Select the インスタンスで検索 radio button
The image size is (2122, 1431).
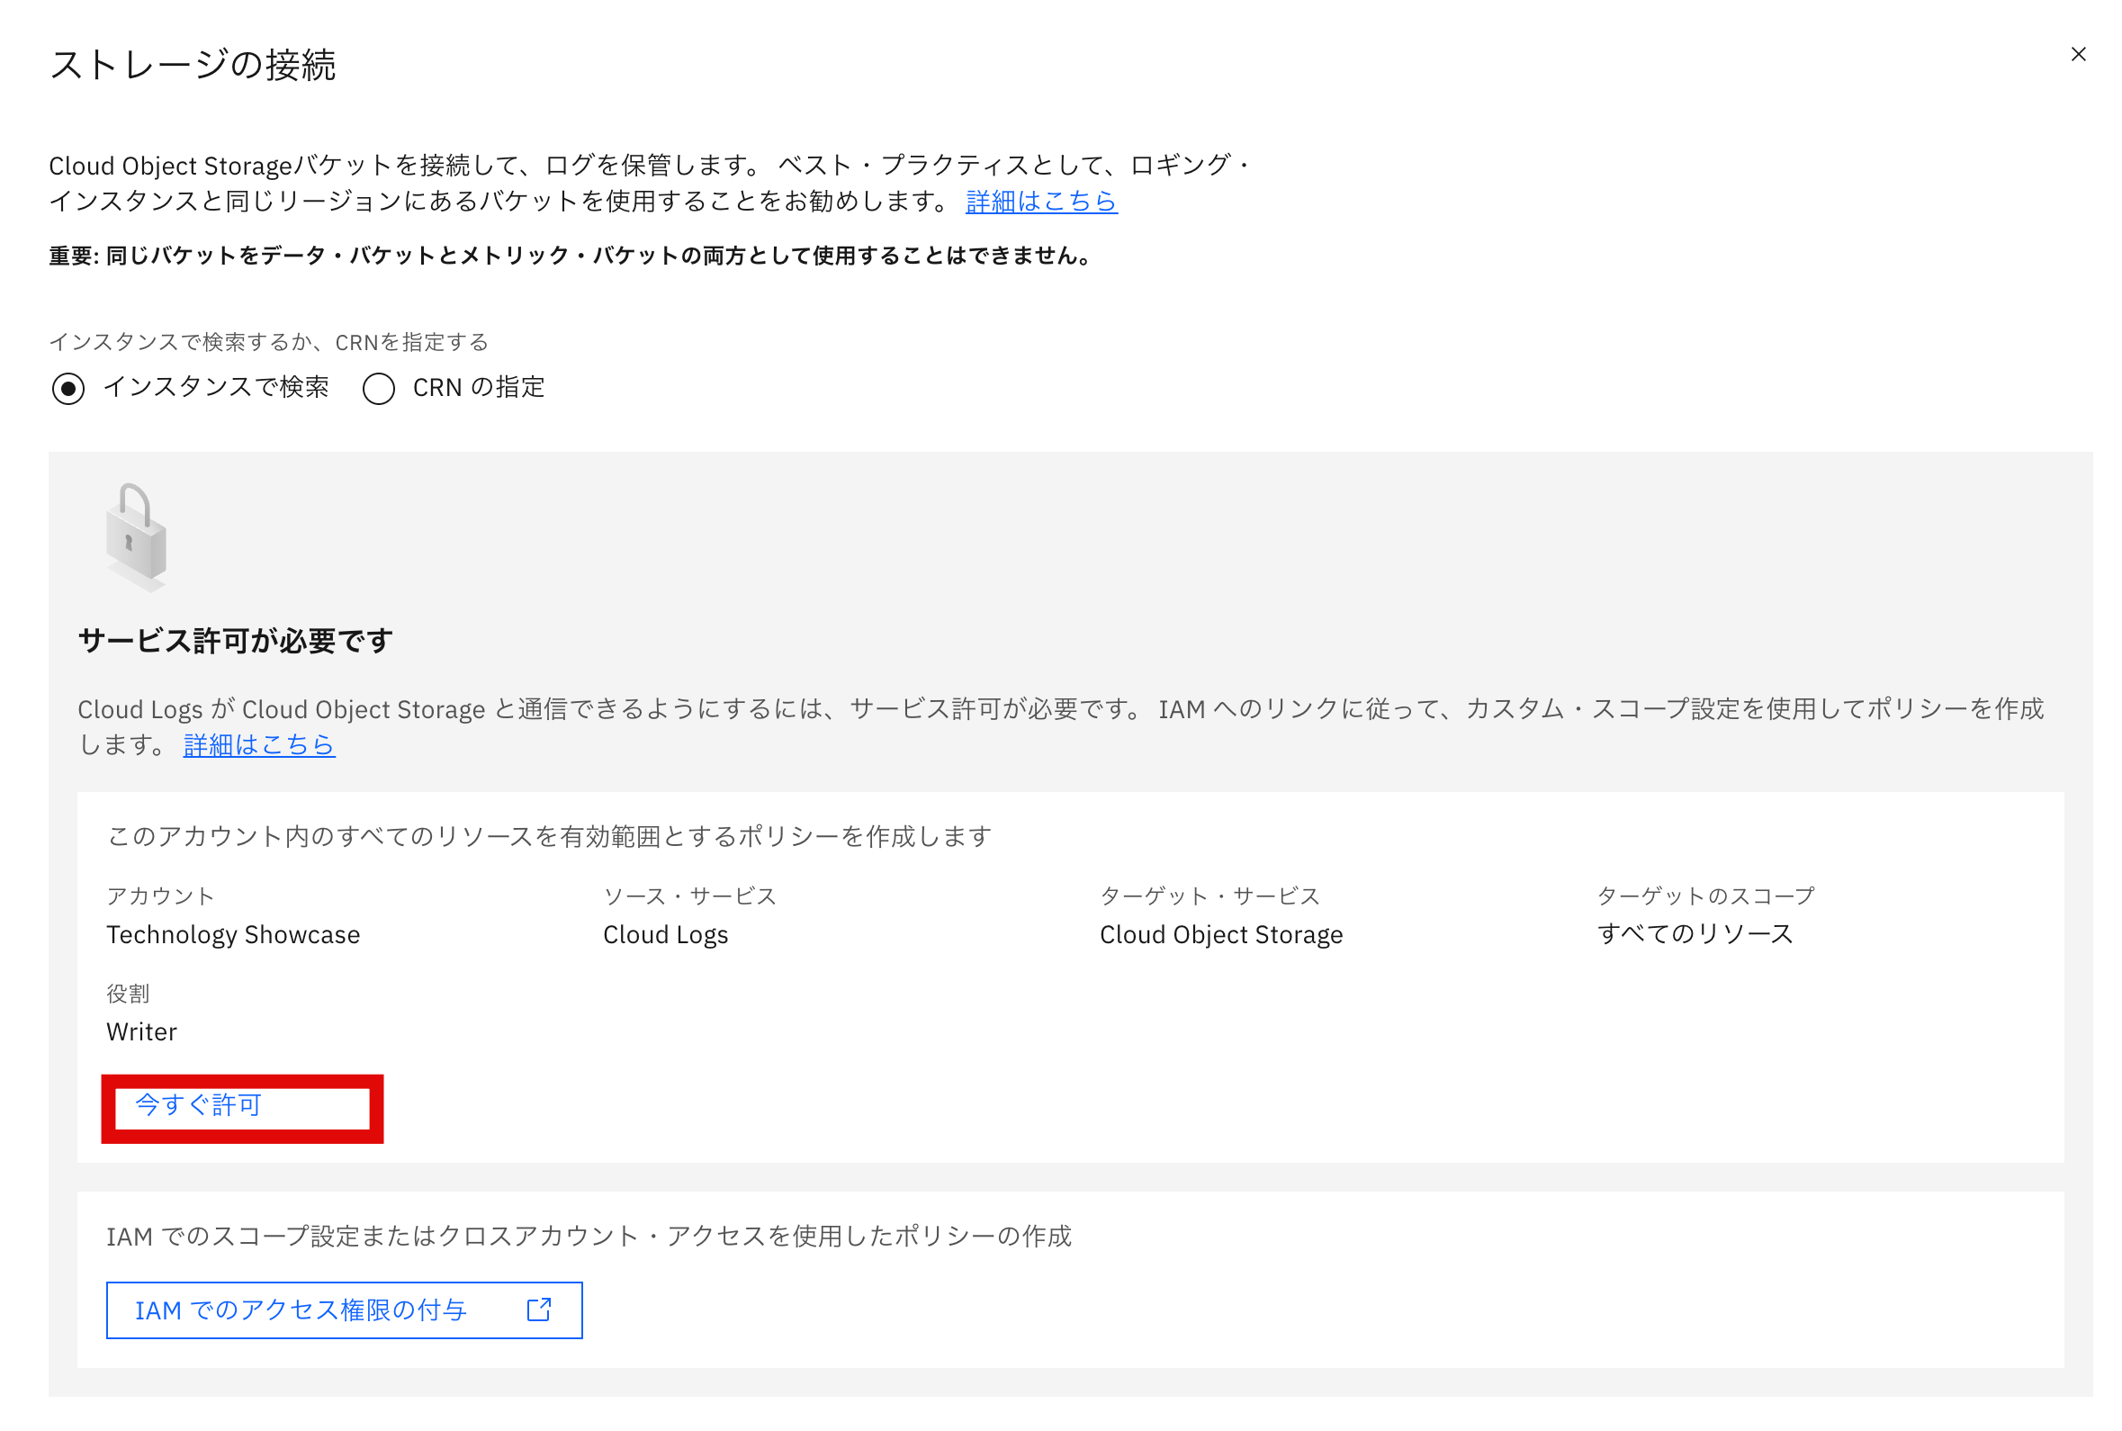[69, 389]
